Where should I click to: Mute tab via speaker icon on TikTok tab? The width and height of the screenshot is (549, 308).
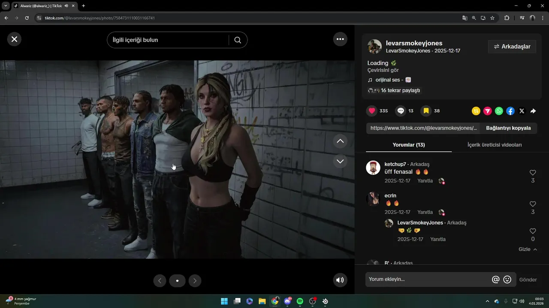(66, 6)
